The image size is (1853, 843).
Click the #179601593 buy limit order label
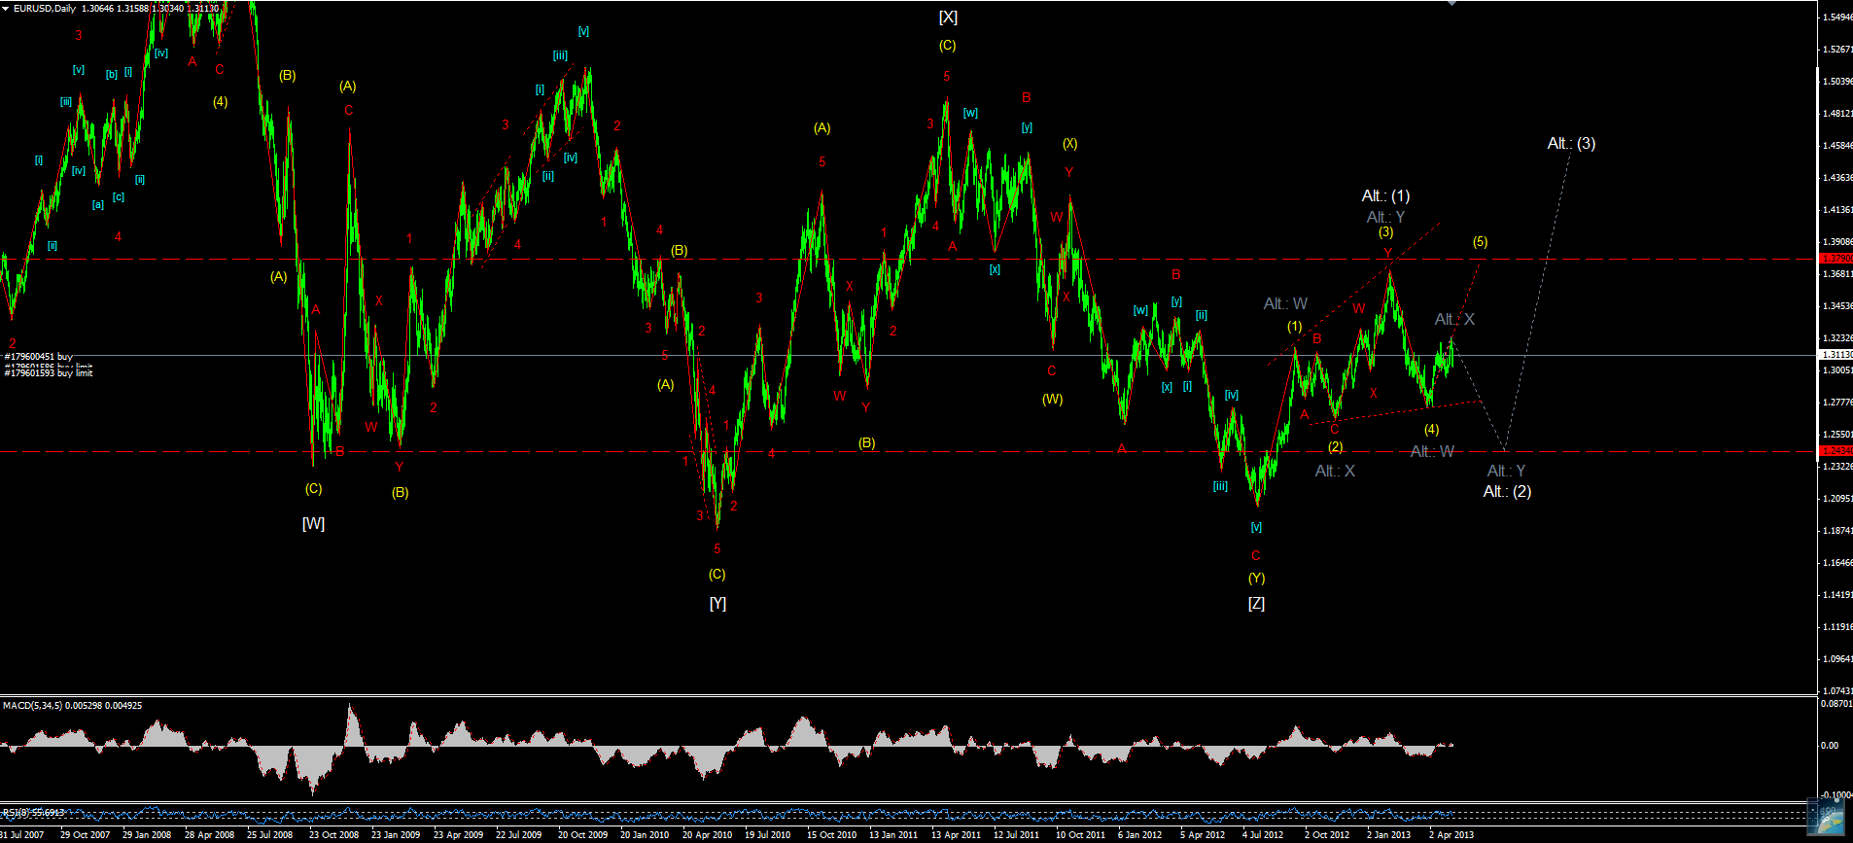click(48, 373)
